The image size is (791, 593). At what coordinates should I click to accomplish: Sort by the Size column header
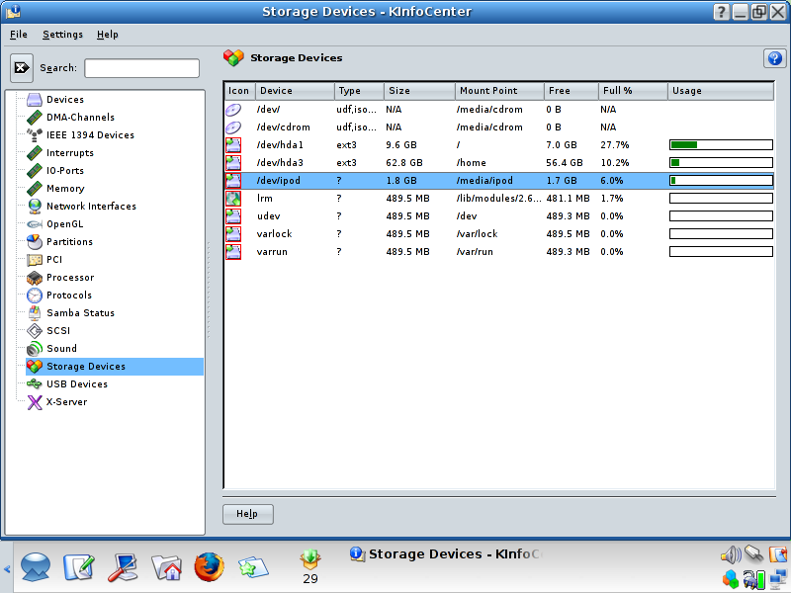[x=419, y=91]
